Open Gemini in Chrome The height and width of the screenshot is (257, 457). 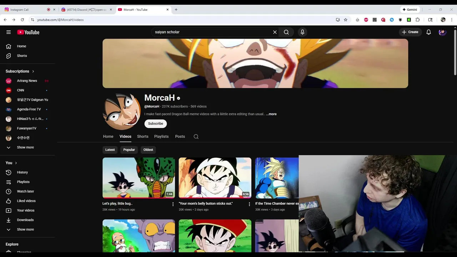tap(410, 10)
